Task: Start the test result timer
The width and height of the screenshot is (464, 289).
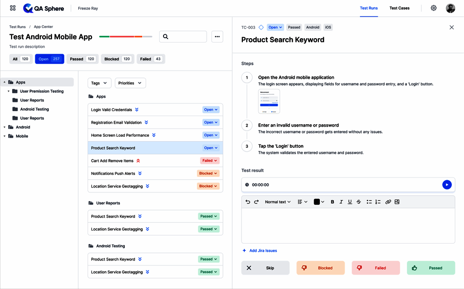Action: [447, 185]
